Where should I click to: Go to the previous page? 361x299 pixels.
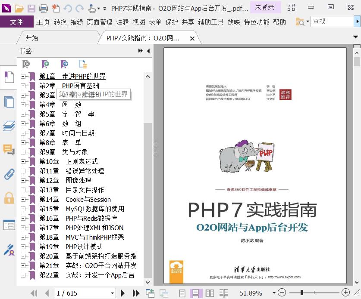click(x=47, y=293)
